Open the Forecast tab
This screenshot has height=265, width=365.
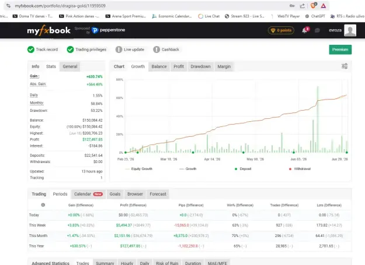tap(158, 194)
